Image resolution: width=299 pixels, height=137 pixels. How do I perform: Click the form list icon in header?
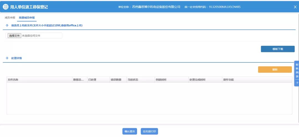5,7
